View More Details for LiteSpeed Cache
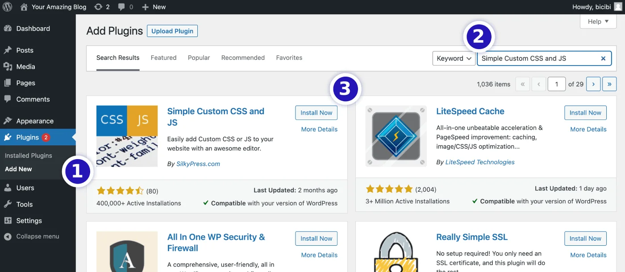 point(588,129)
